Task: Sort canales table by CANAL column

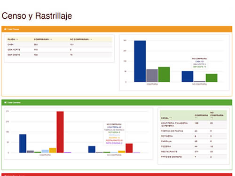Action: pos(166,118)
